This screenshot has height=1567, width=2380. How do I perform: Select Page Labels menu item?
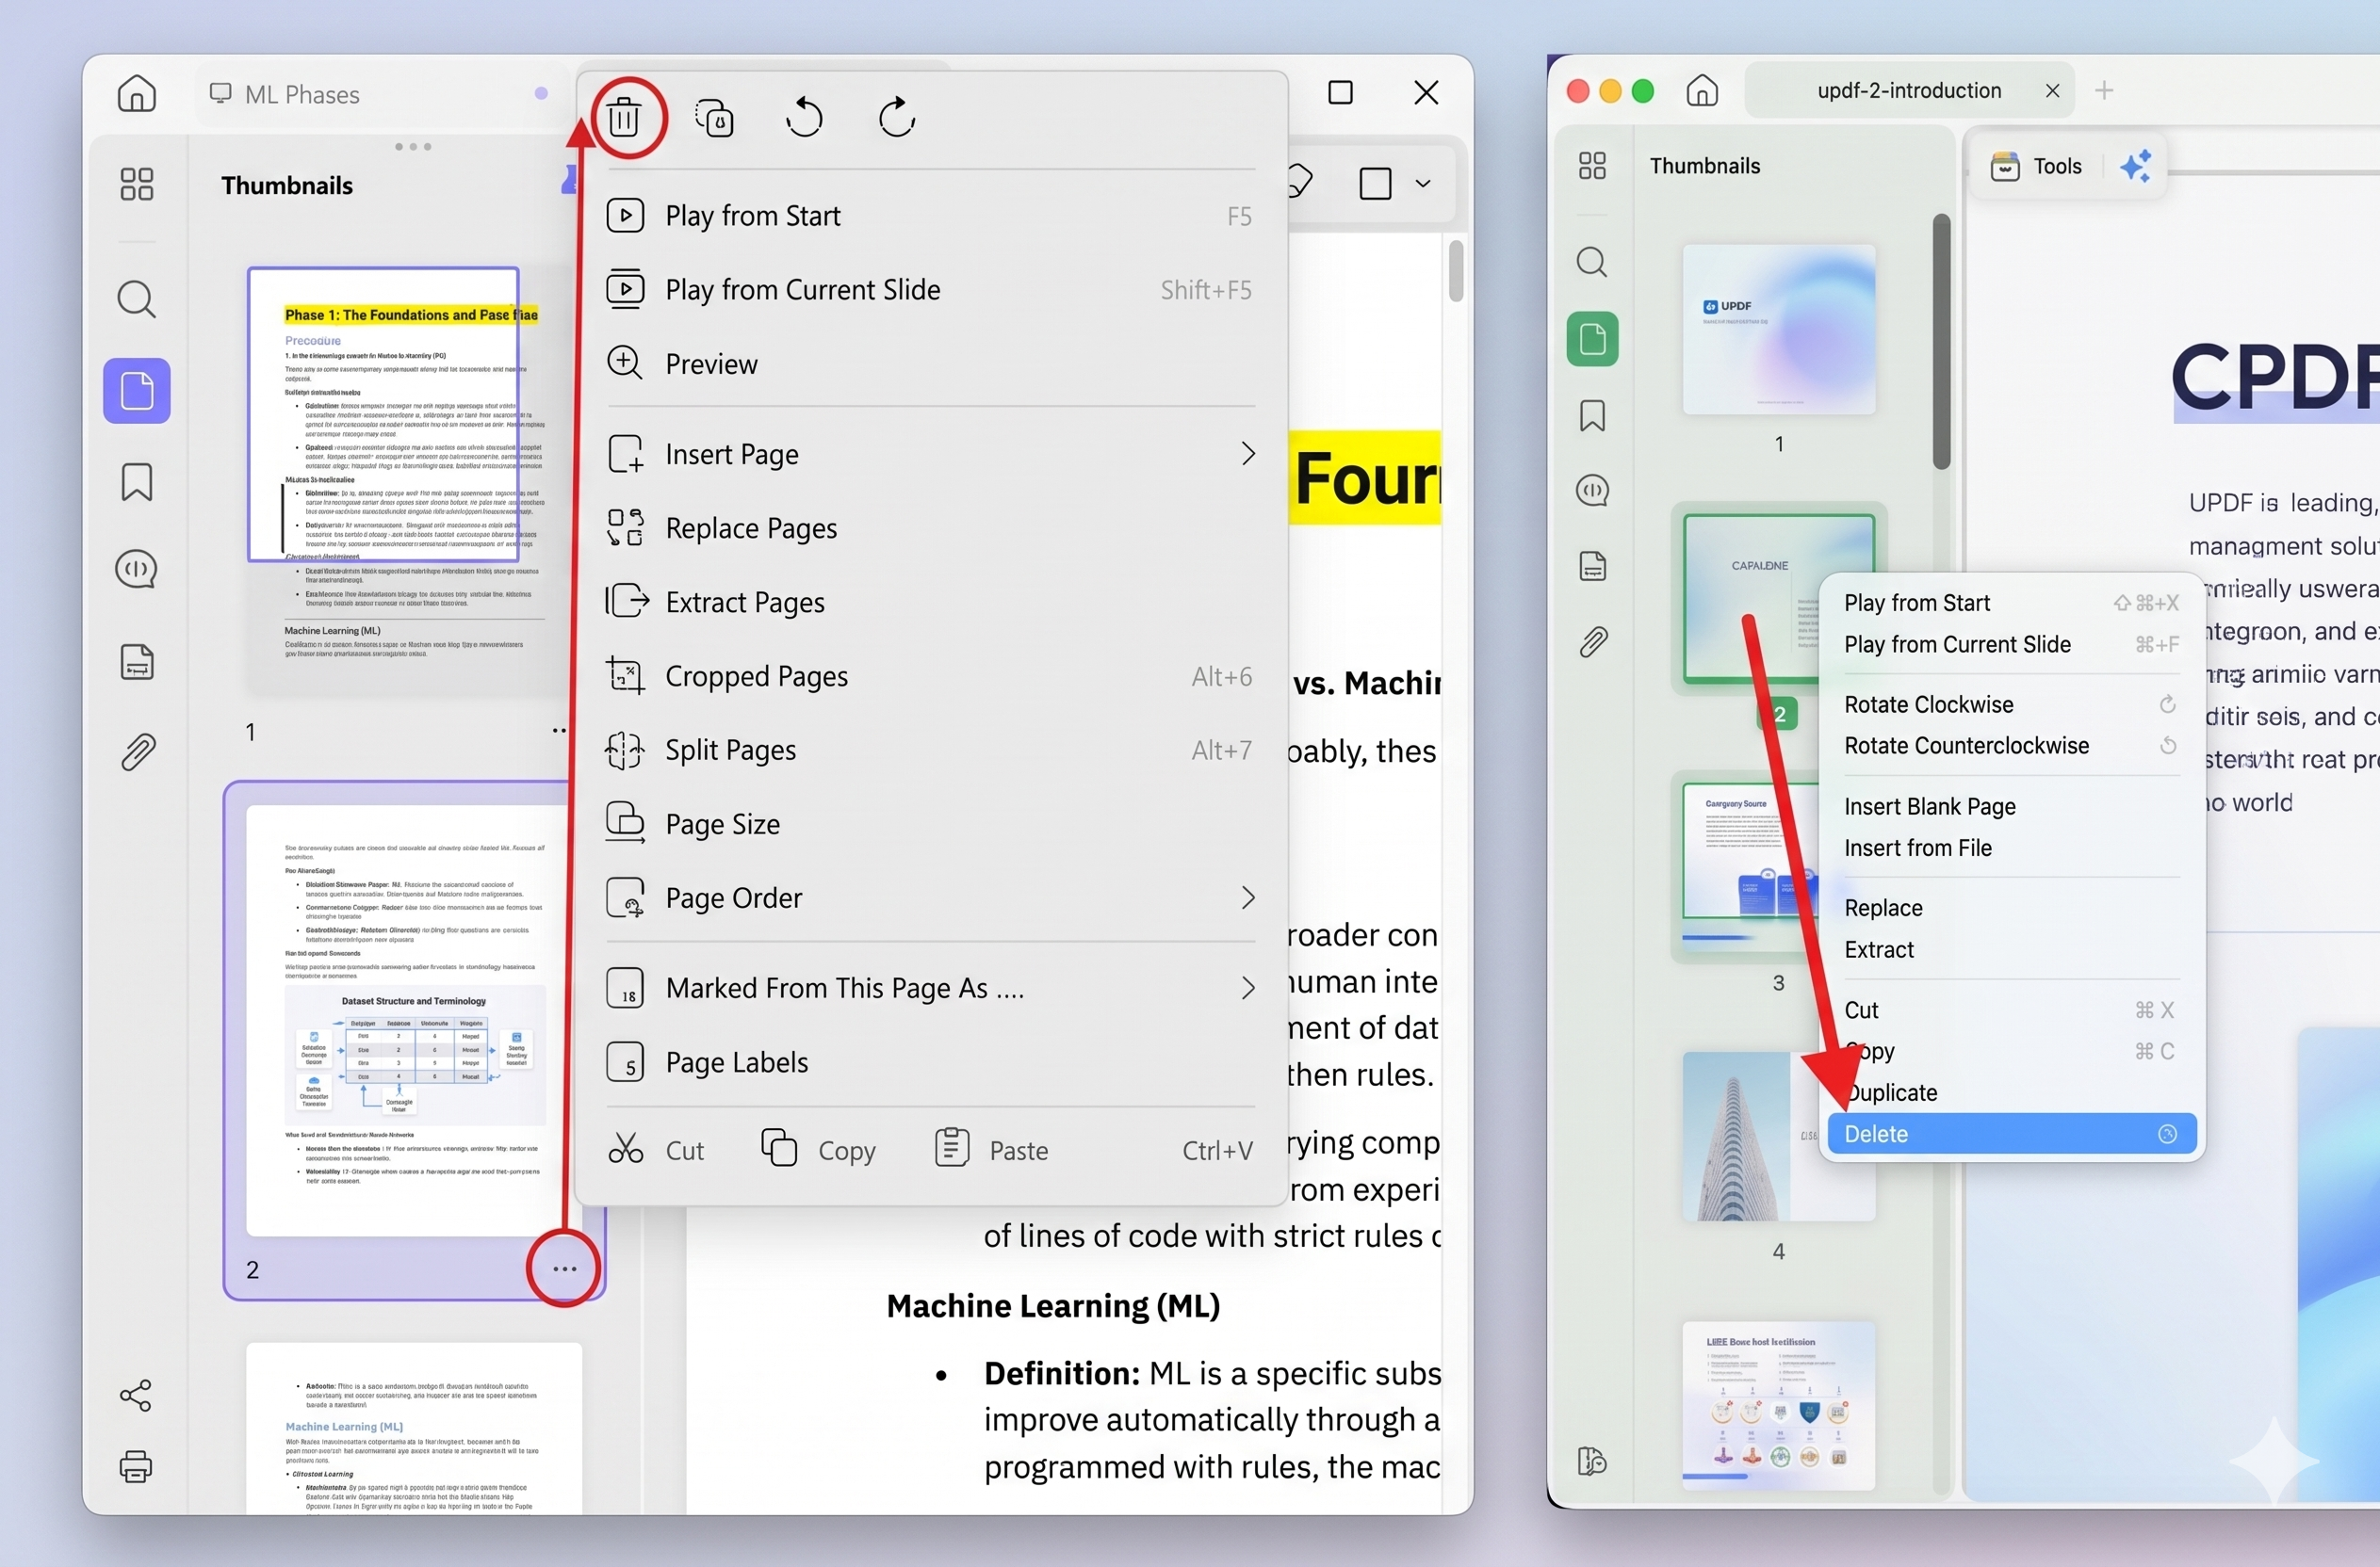coord(931,1062)
